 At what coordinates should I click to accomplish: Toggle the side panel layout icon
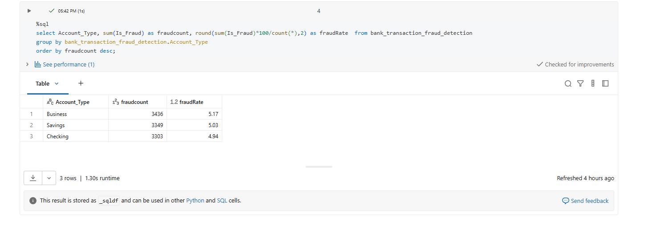pos(605,83)
